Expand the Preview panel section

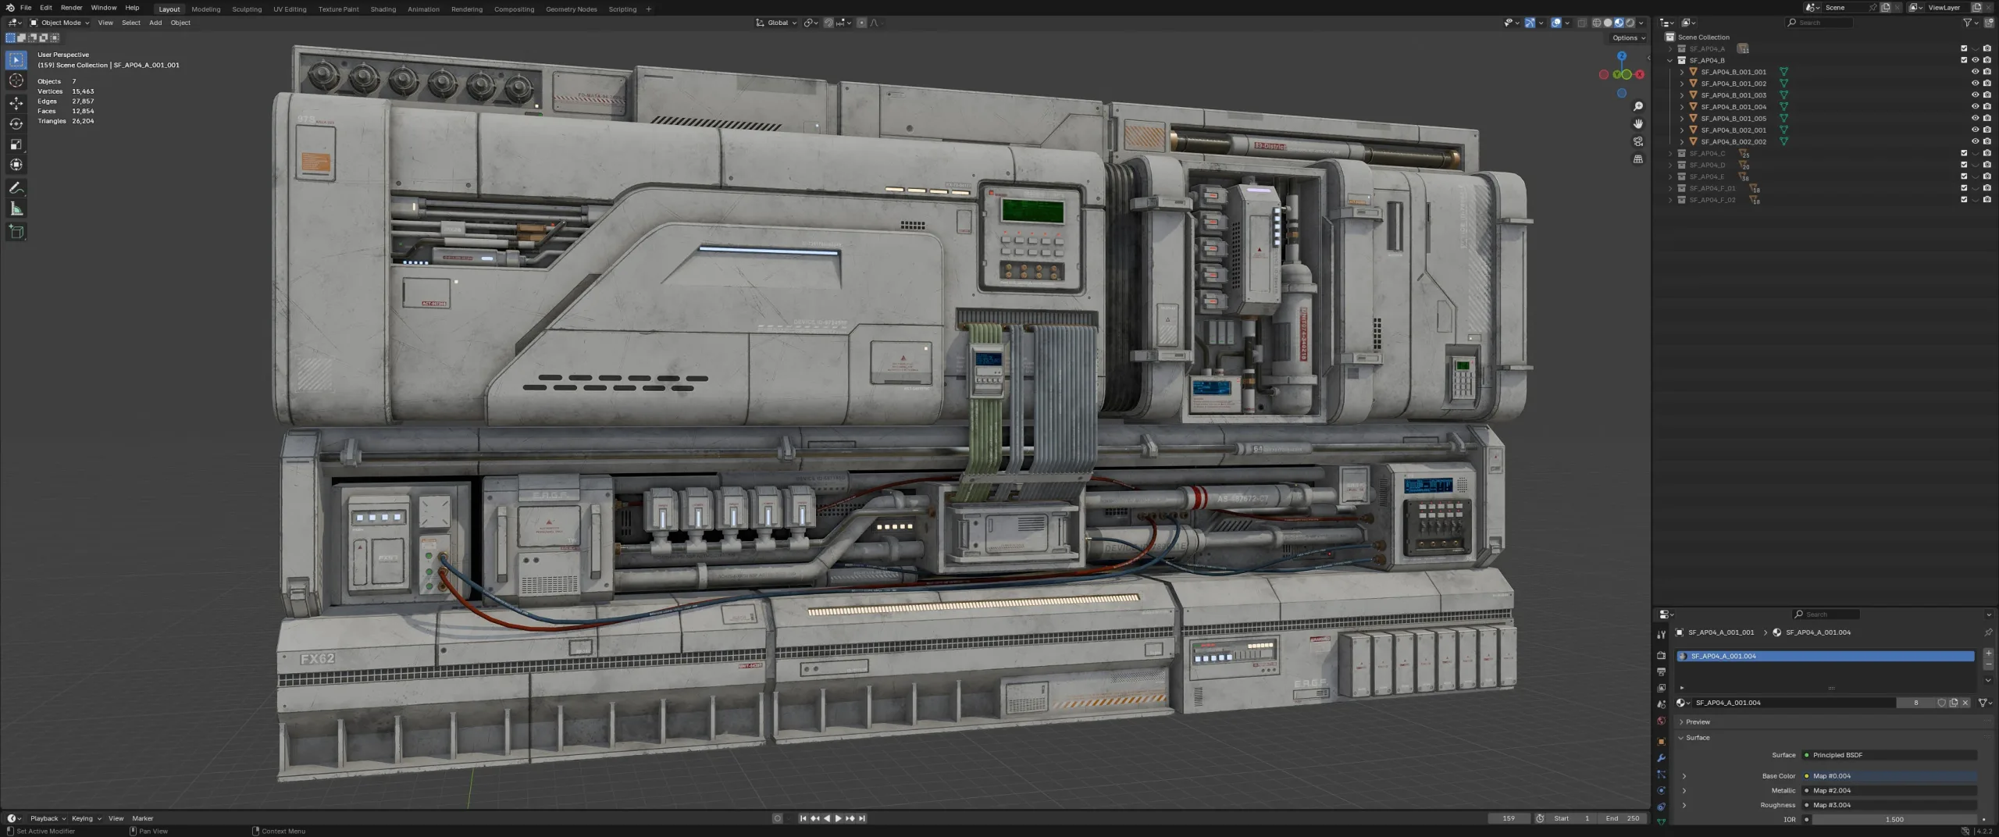pyautogui.click(x=1697, y=722)
